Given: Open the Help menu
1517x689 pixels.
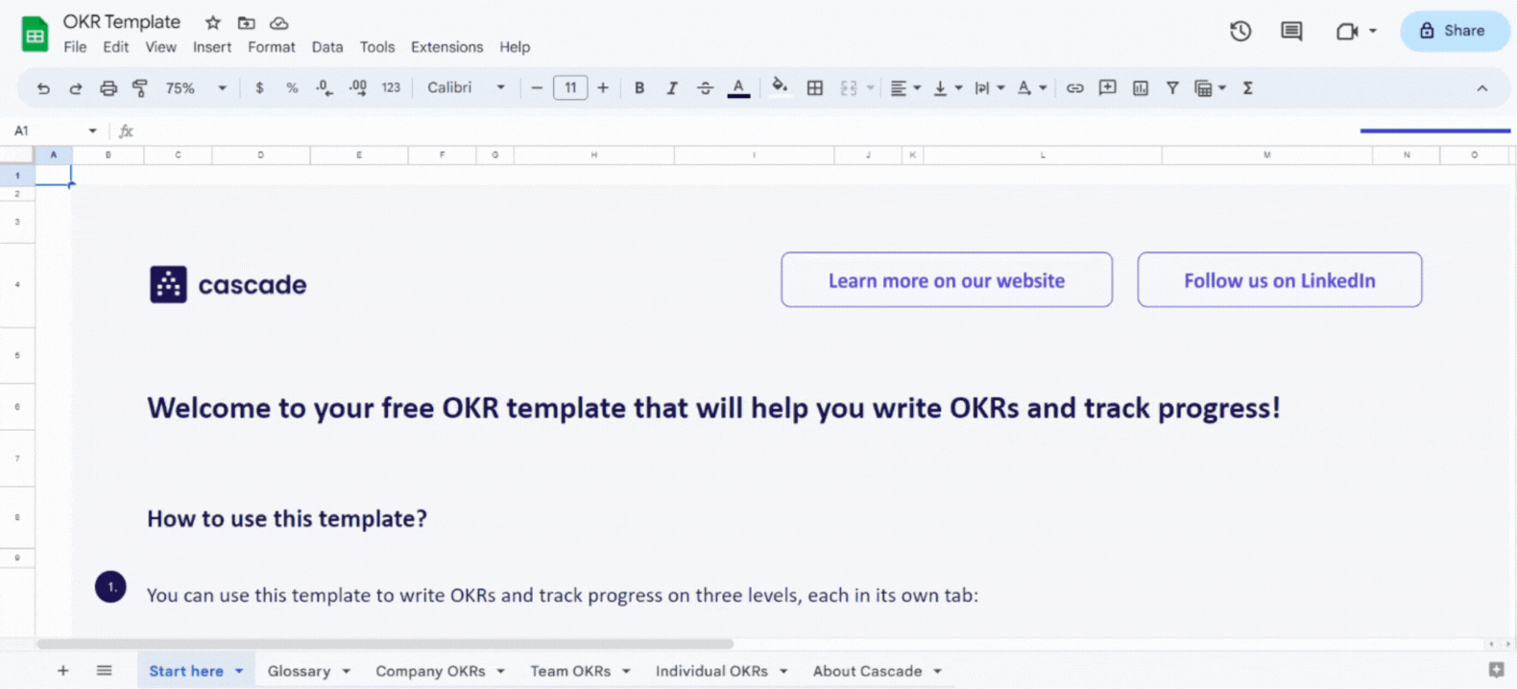Looking at the screenshot, I should (x=515, y=47).
